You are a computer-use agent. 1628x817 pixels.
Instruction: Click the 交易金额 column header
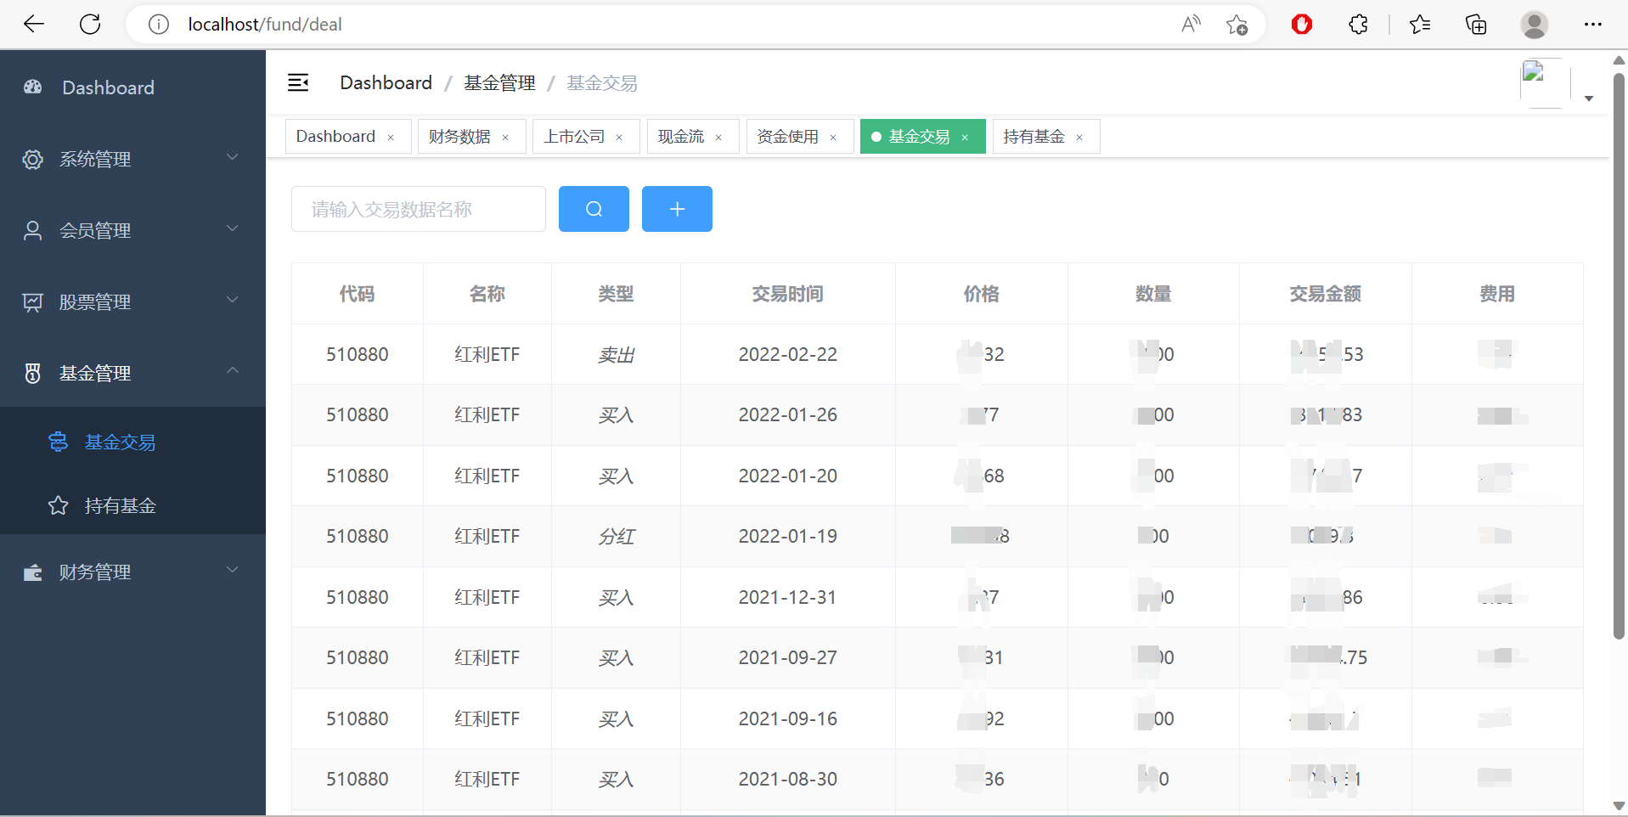coord(1325,294)
